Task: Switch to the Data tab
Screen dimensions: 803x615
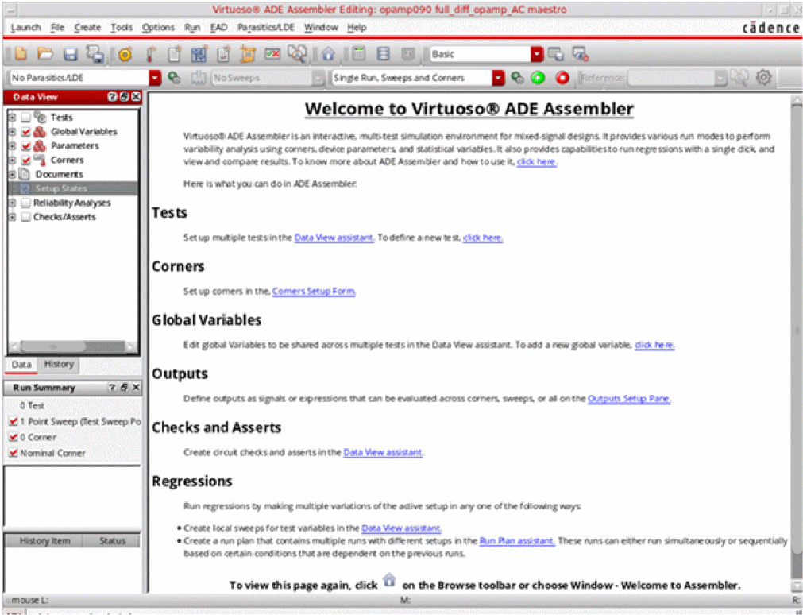Action: click(21, 365)
